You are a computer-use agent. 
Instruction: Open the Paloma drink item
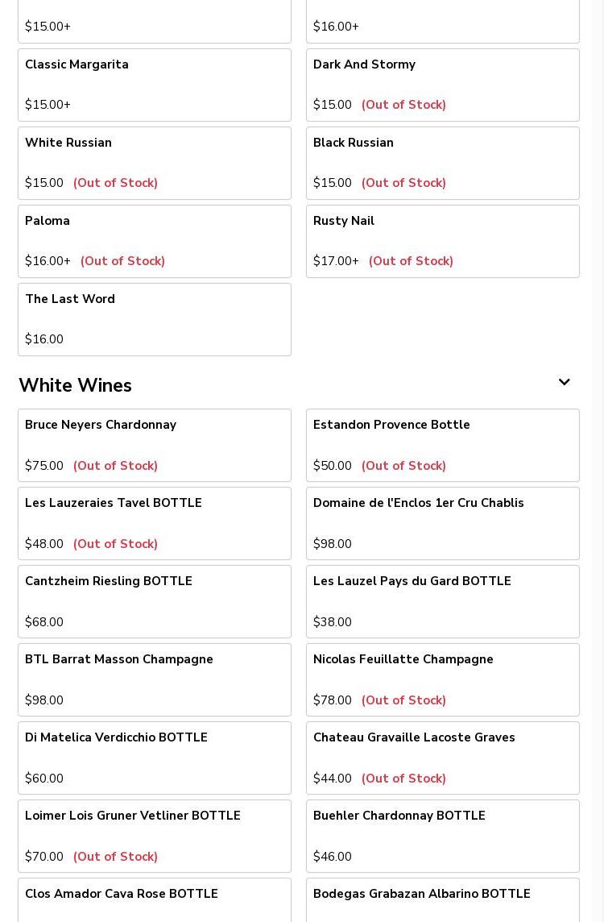point(155,241)
